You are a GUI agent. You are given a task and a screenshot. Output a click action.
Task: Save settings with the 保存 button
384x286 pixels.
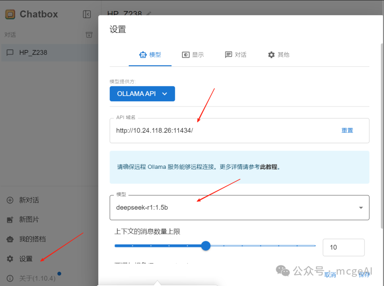pyautogui.click(x=364, y=275)
